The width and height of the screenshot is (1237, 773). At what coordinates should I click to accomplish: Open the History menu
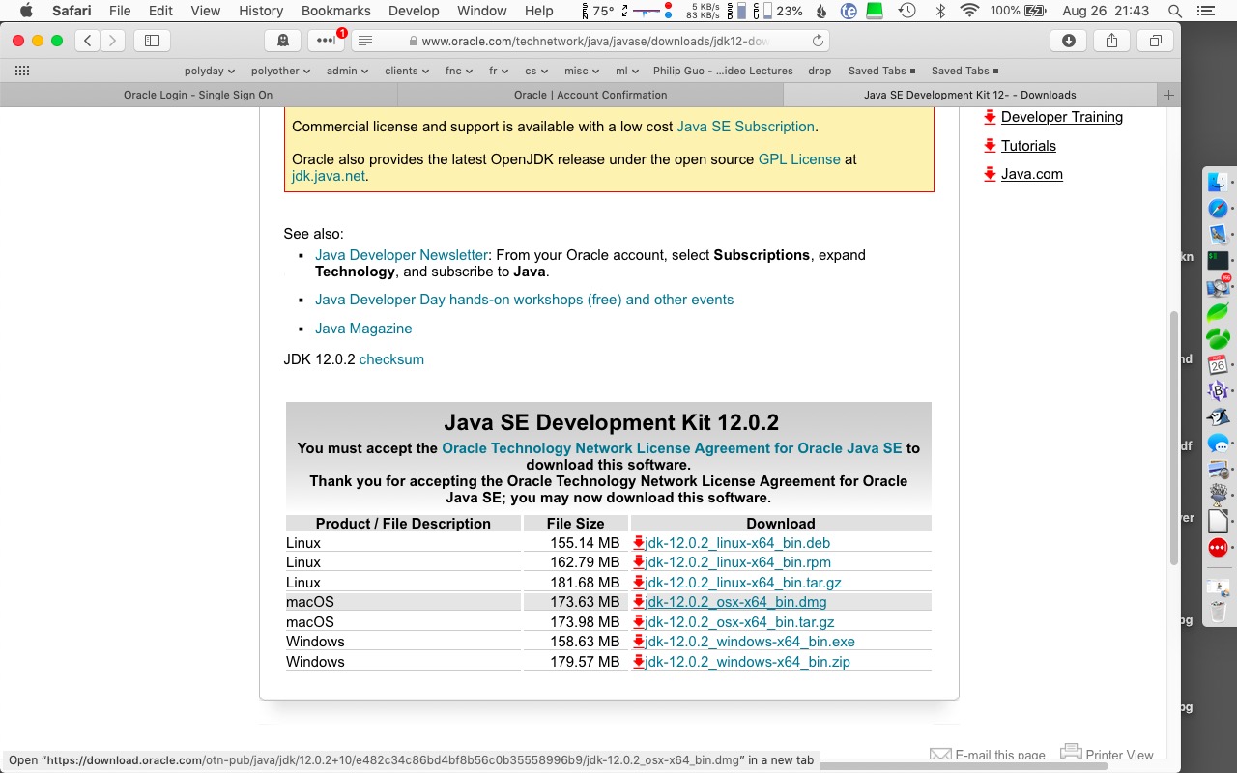pyautogui.click(x=261, y=11)
